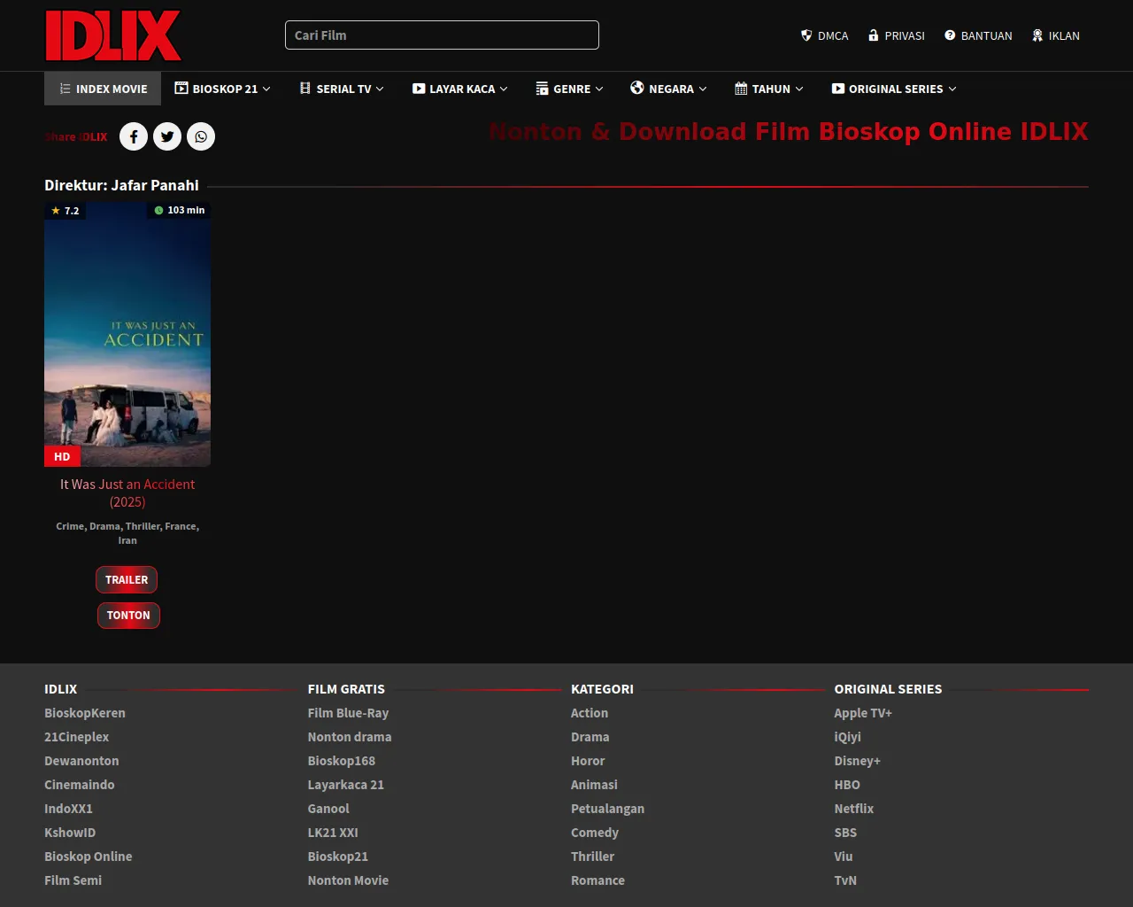The width and height of the screenshot is (1133, 907).
Task: Click the Original Series play icon
Action: click(x=838, y=89)
